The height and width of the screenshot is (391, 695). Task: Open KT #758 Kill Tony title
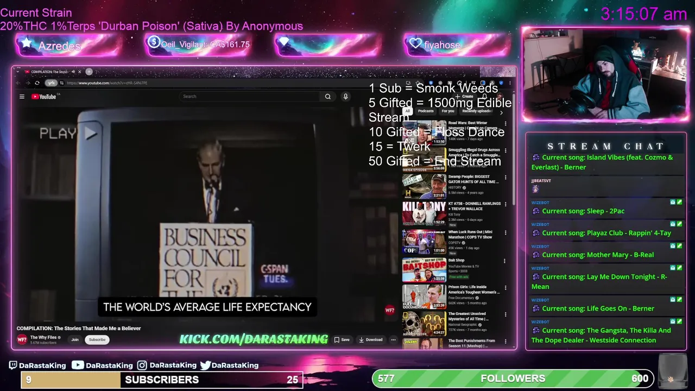[475, 206]
